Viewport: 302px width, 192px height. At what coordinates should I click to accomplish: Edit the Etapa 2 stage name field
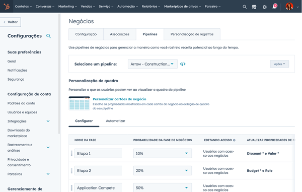98,171
